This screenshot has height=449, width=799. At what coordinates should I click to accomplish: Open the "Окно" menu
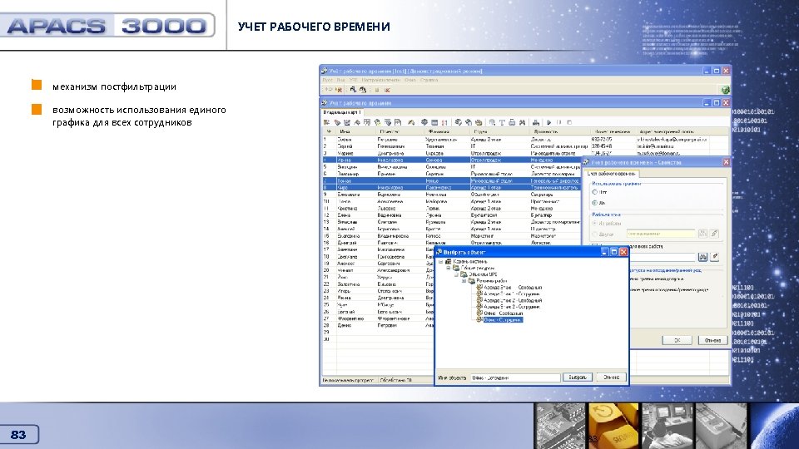click(410, 80)
